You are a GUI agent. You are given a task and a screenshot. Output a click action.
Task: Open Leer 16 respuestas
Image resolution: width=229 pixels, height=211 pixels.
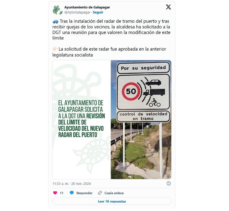(112, 201)
